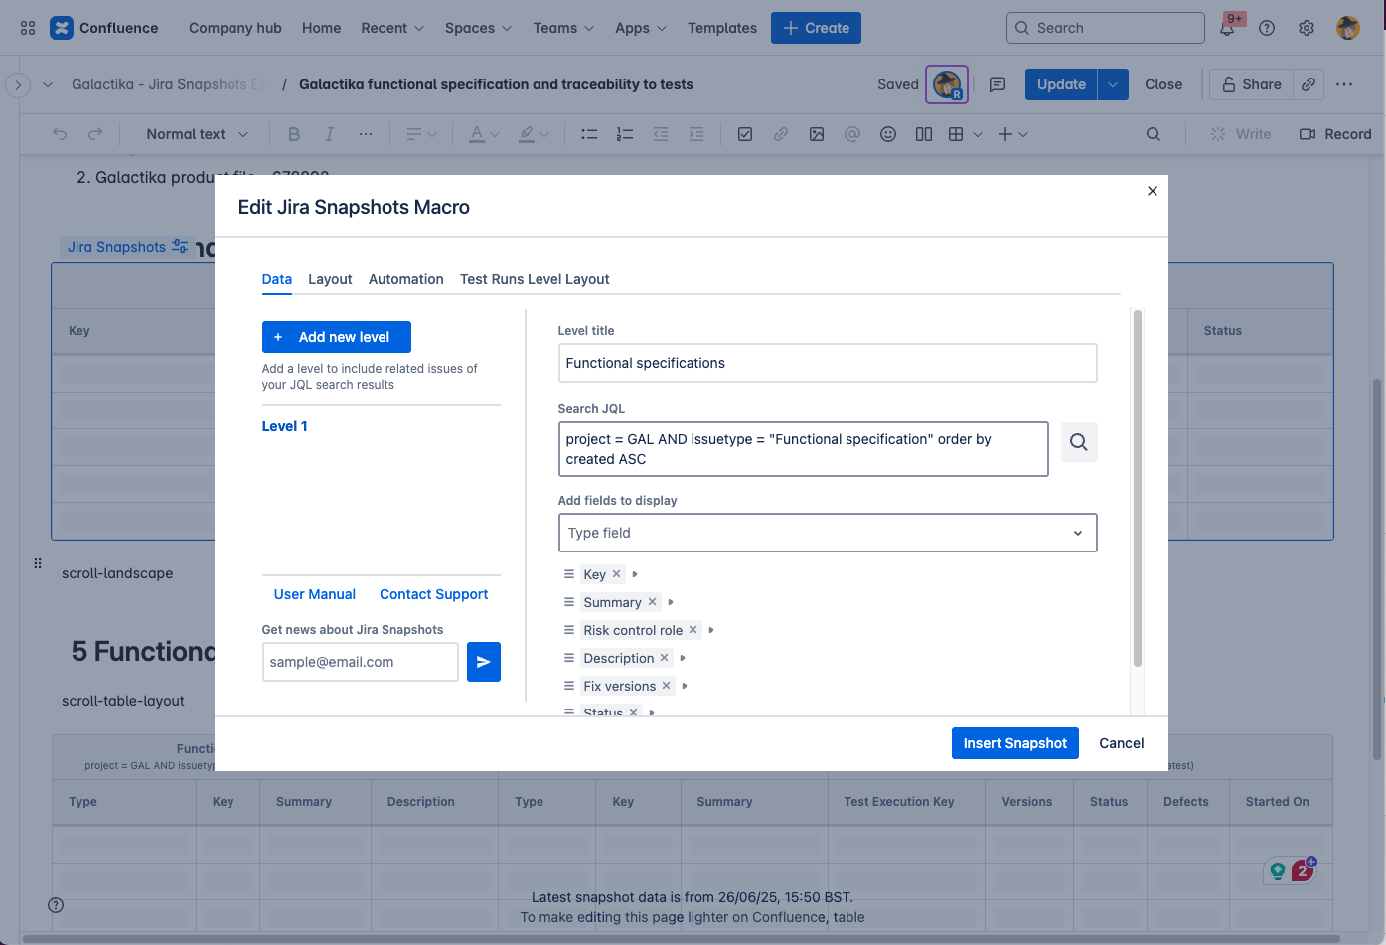Open the User Manual link
Screen dimensions: 1386x945
point(314,593)
